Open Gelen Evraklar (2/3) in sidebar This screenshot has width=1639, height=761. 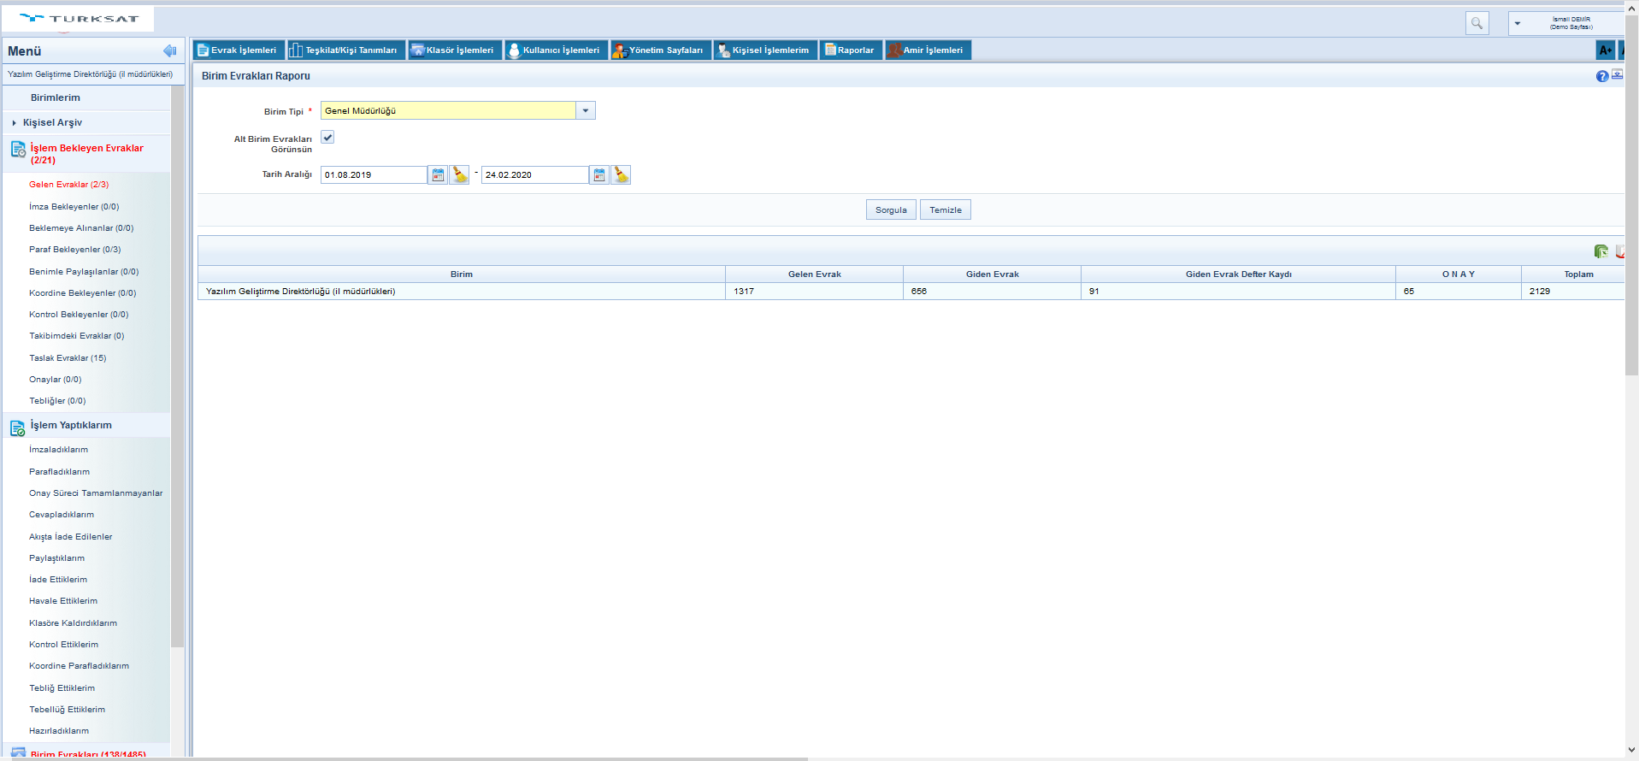68,185
